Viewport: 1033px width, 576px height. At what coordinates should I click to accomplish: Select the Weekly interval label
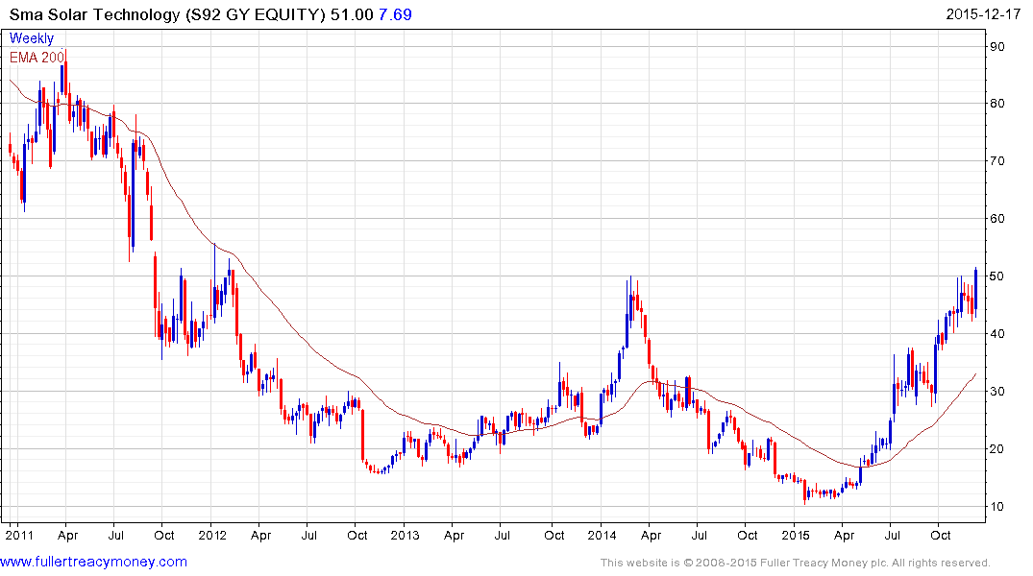tap(32, 38)
